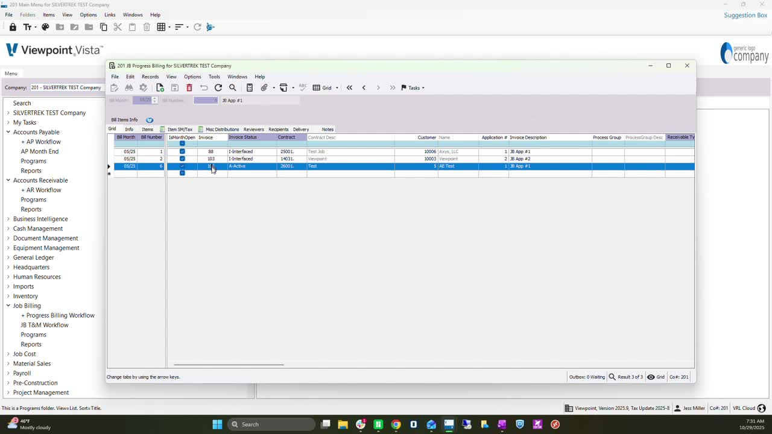Toggle IsMonthOpen checkbox in selected A-Active row

coord(182,166)
